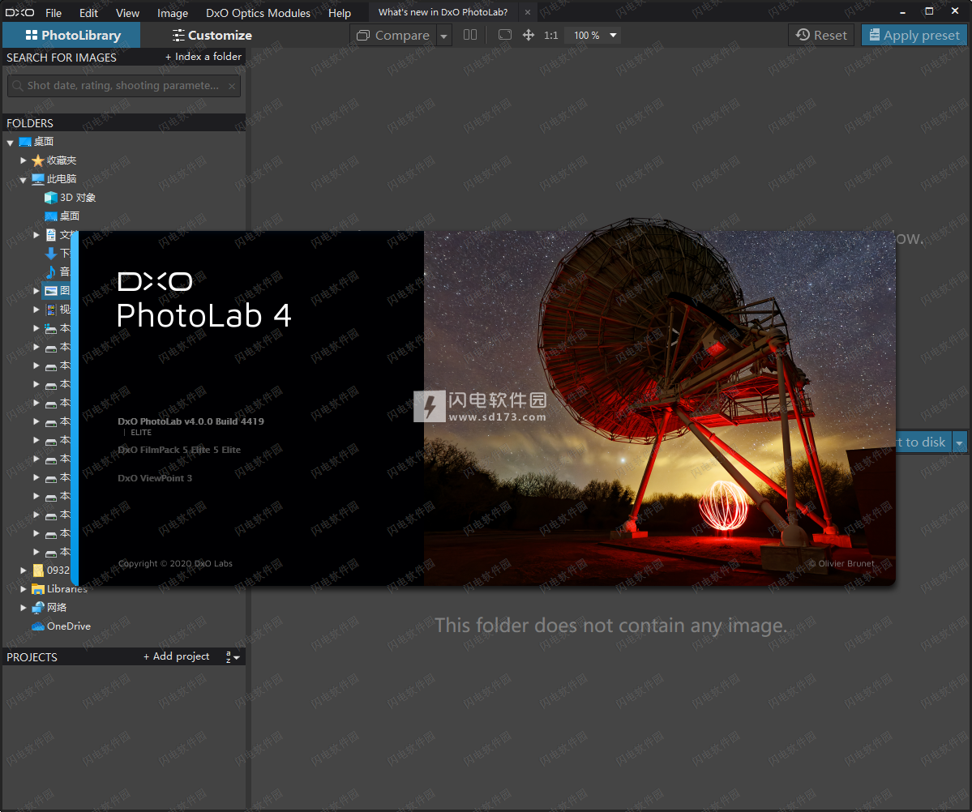Click the Reset button
972x812 pixels.
tap(821, 35)
